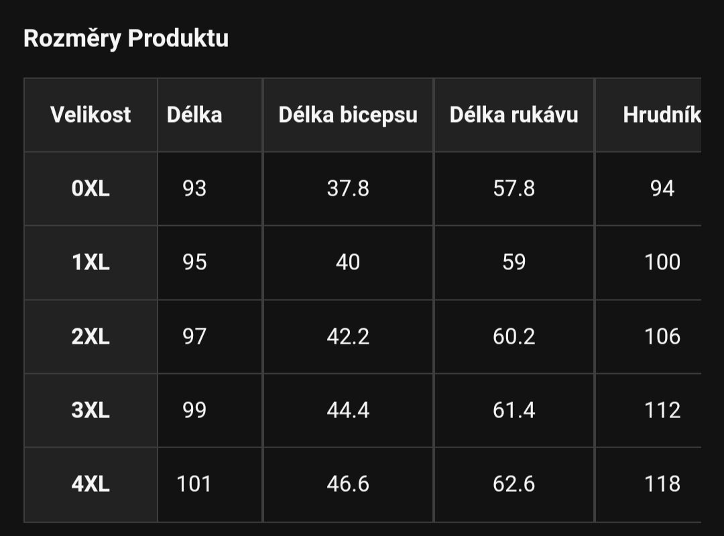This screenshot has width=724, height=536.
Task: Click the 44.4 biceps value cell
Action: (348, 410)
